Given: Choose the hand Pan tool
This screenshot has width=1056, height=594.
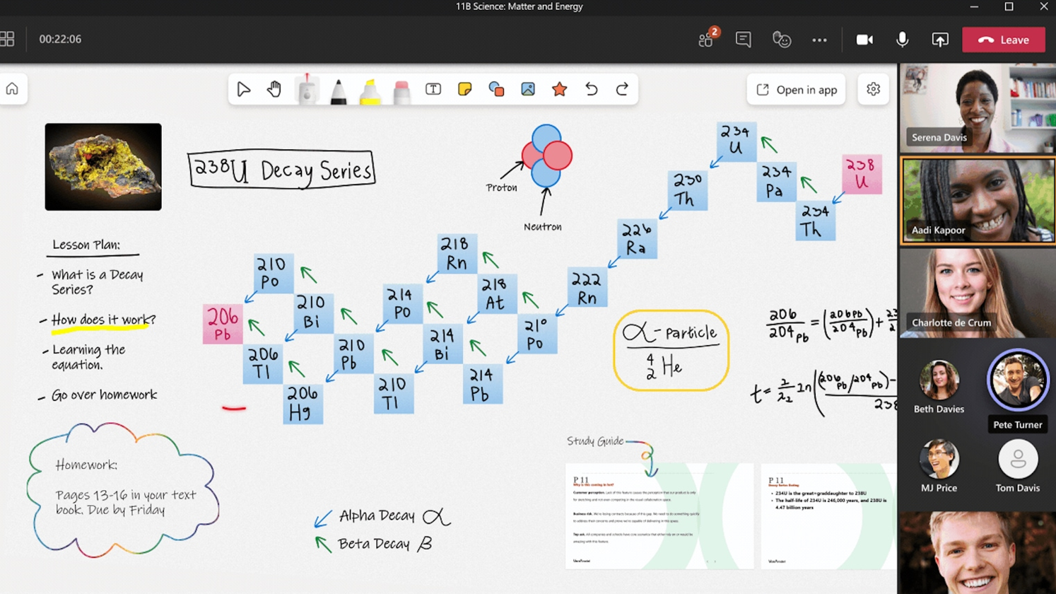Looking at the screenshot, I should [x=274, y=90].
